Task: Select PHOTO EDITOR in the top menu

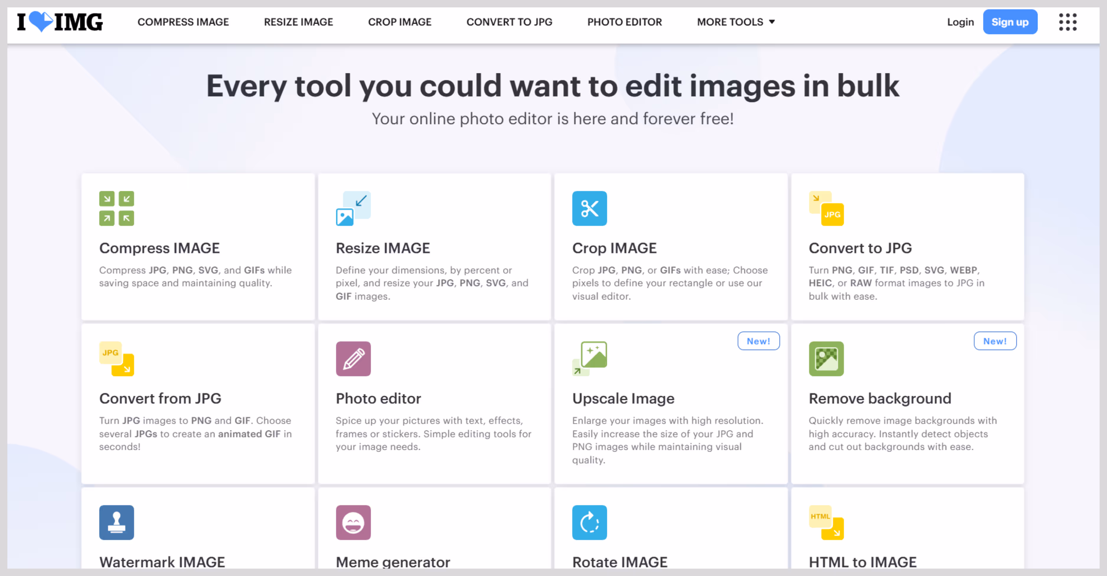Action: click(x=624, y=22)
